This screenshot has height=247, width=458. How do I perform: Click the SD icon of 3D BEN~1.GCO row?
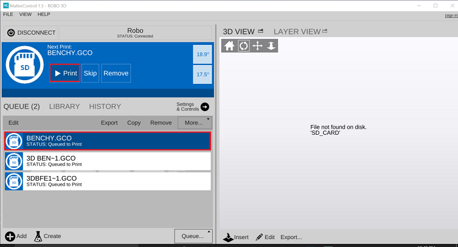pos(14,161)
